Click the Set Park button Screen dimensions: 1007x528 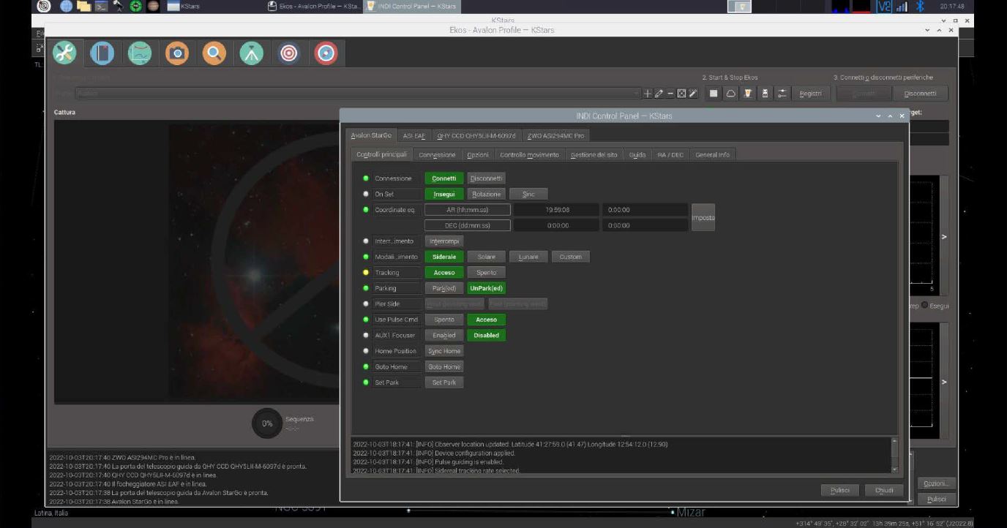point(444,382)
